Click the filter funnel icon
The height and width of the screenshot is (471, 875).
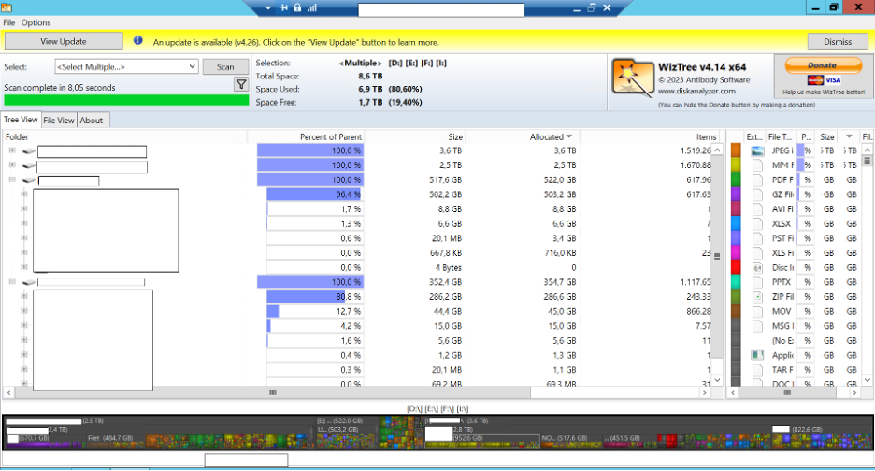(240, 85)
